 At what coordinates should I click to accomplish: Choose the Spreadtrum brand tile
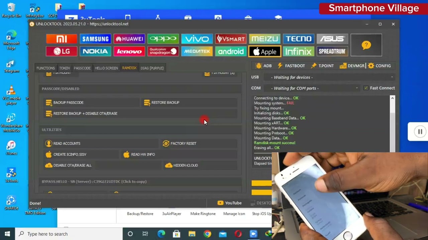pyautogui.click(x=332, y=51)
